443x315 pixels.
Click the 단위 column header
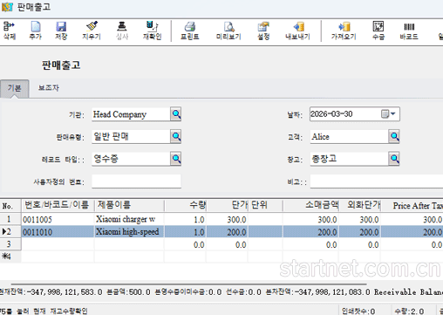coord(265,205)
